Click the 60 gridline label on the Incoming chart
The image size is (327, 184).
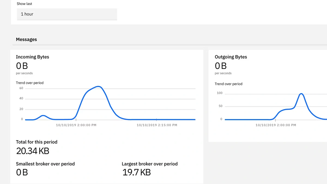click(x=21, y=88)
